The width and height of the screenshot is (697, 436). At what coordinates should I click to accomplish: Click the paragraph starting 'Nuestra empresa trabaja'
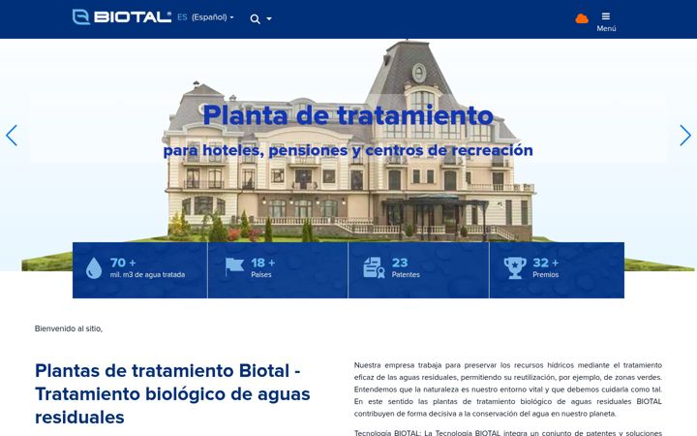508,389
